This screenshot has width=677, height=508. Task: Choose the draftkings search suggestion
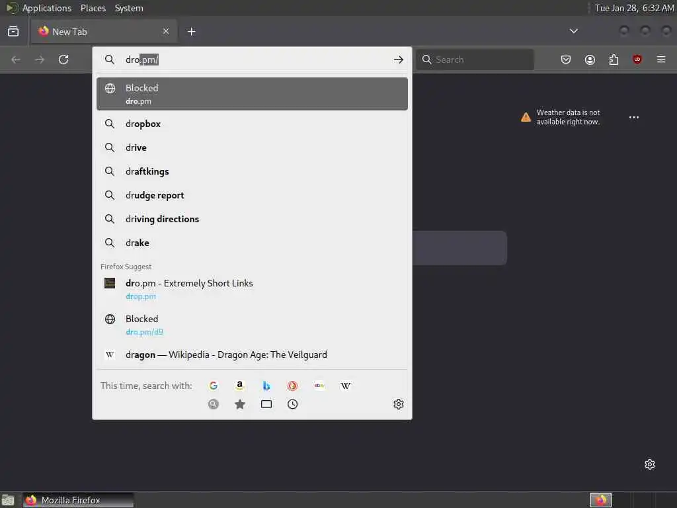click(x=252, y=171)
